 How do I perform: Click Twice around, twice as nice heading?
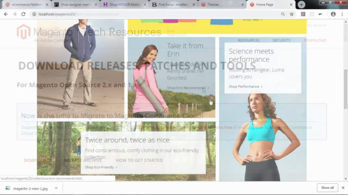(127, 140)
